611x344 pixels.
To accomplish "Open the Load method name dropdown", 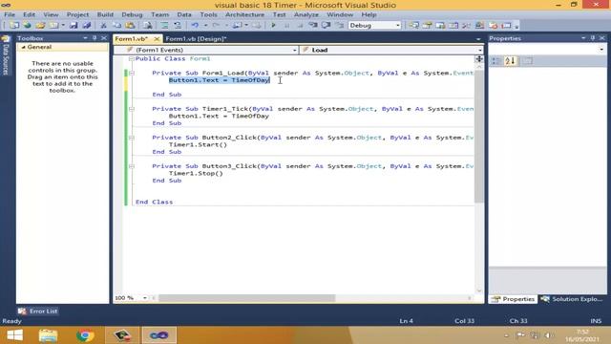I will click(x=479, y=50).
